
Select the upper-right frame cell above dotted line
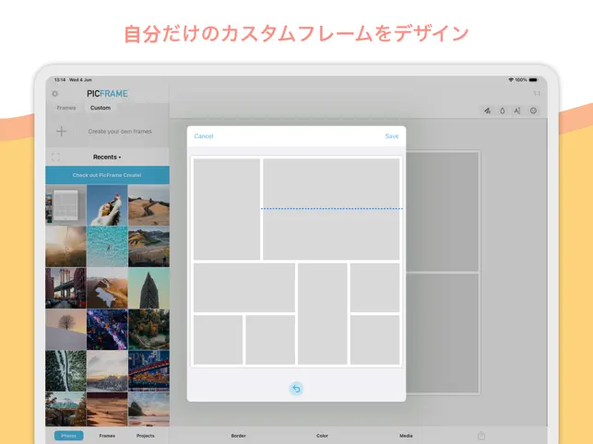(331, 183)
